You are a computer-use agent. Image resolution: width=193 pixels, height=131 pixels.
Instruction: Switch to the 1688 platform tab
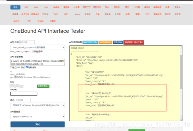point(26,7)
